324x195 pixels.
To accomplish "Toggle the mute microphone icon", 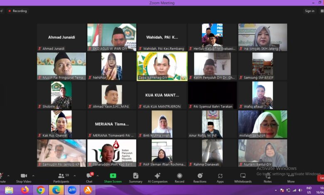I will (x=1, y=175).
